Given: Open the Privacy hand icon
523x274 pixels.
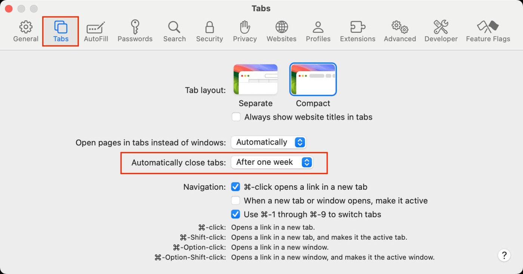Looking at the screenshot, I should tap(245, 31).
